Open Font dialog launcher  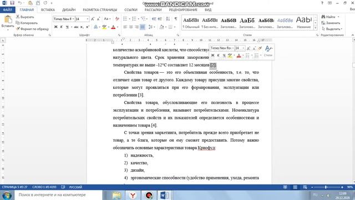click(x=119, y=35)
